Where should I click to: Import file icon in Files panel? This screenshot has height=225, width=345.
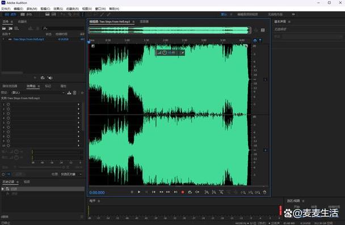tap(10, 28)
